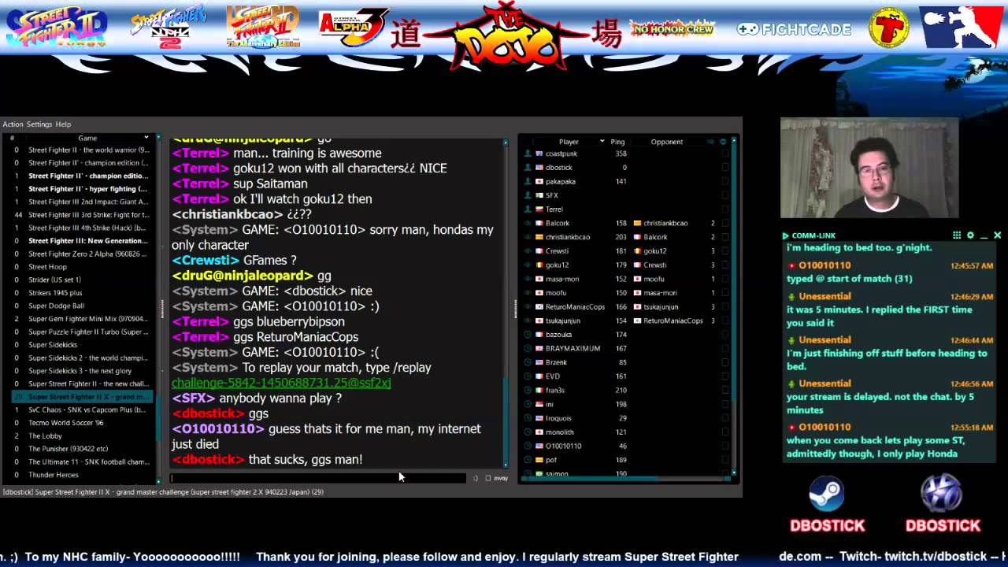This screenshot has height=567, width=1008.
Task: Click the # column header in game list
Action: tap(13, 139)
